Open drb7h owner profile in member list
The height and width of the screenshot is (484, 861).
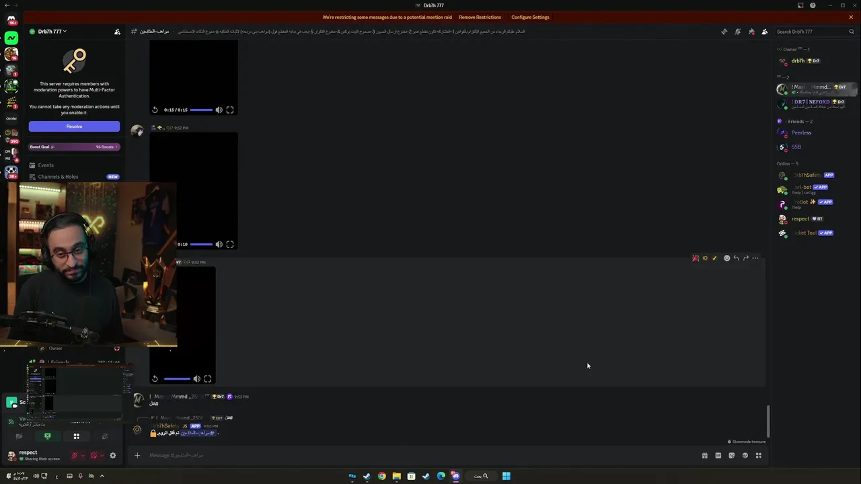pyautogui.click(x=816, y=61)
